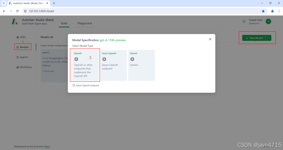Switch to the Build tab
Viewport: 283px width, 150px height.
click(x=64, y=23)
